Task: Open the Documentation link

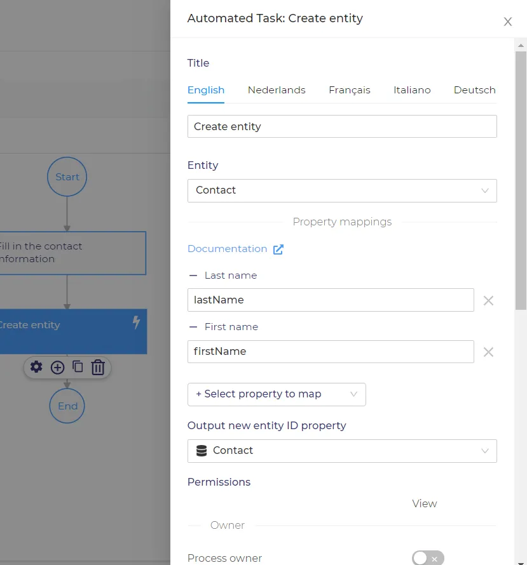Action: (x=227, y=249)
